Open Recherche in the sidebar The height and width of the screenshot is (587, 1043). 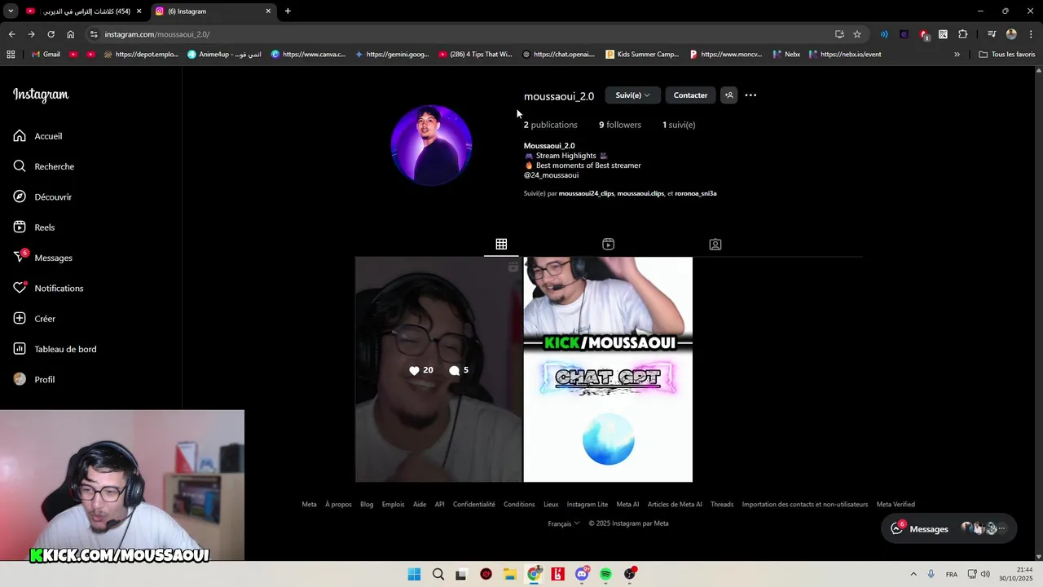click(x=44, y=166)
